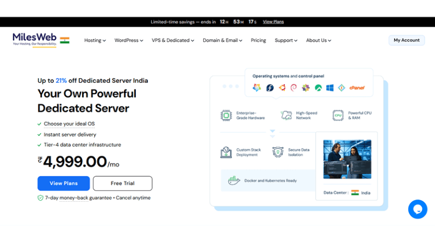
Task: Expand the Domain & Email menu
Action: point(222,40)
